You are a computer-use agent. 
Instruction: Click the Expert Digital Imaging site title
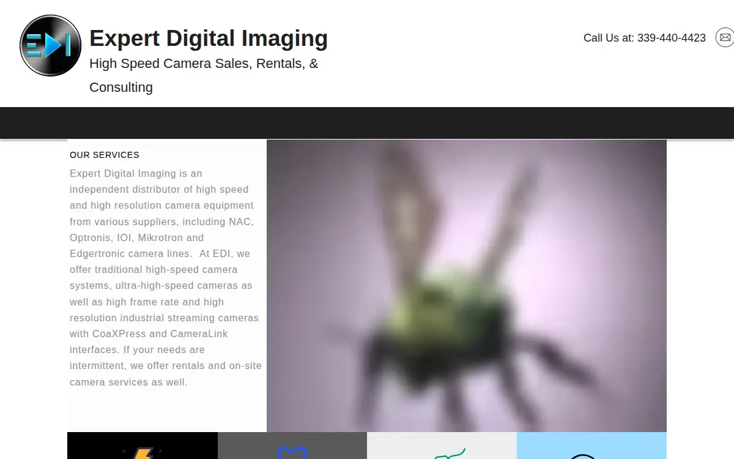[x=209, y=38]
